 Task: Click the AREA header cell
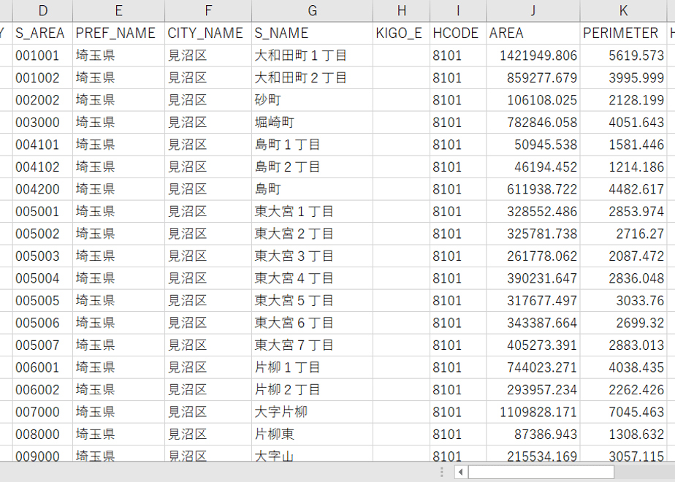click(533, 33)
